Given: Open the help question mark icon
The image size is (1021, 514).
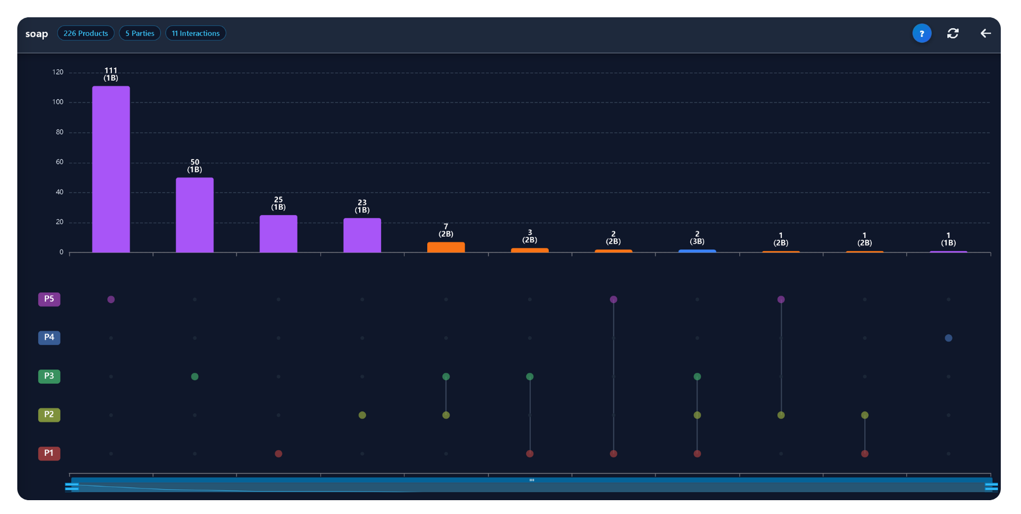Looking at the screenshot, I should click(x=921, y=33).
